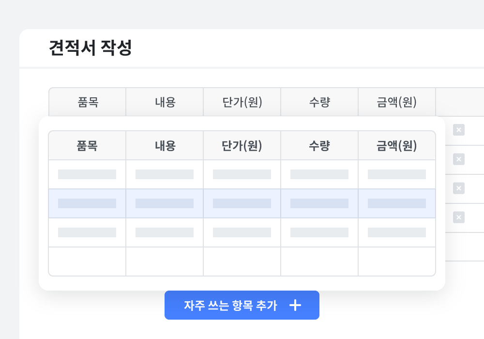Remove the third quote item row
The width and height of the screenshot is (484, 339).
click(458, 188)
